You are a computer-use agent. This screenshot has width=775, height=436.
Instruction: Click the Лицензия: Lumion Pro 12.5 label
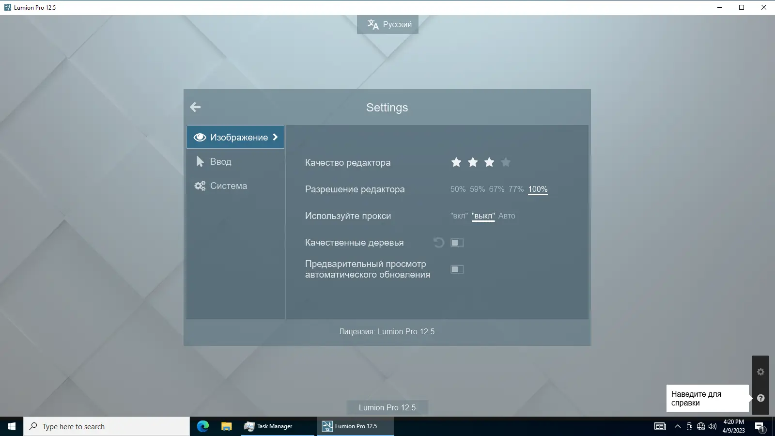coord(387,331)
